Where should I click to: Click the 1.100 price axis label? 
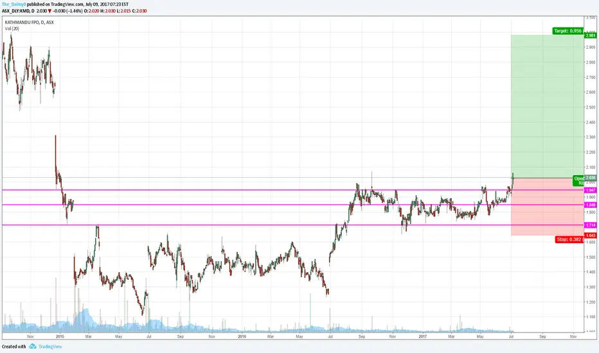click(x=591, y=317)
